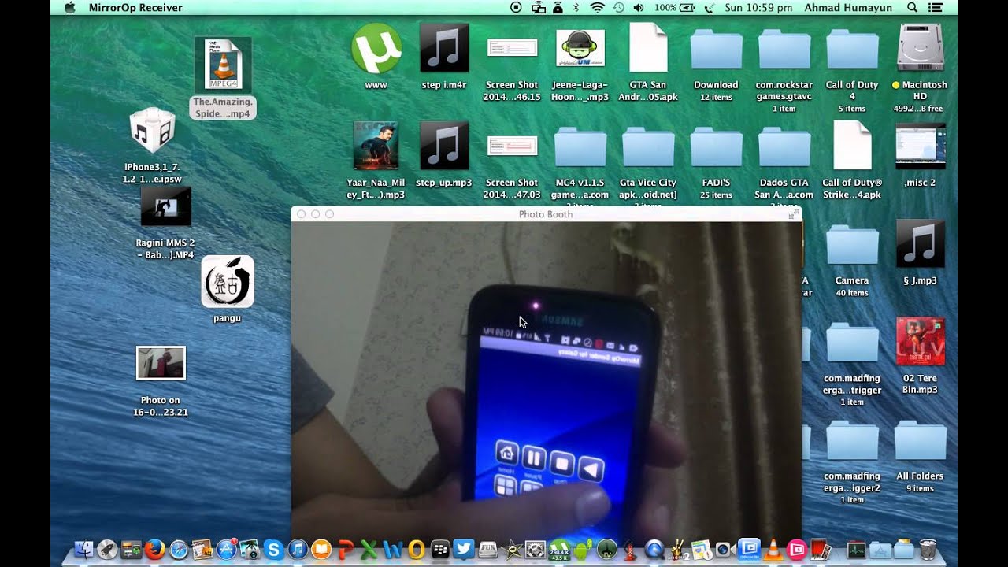
Task: Open Twitter from the dock
Action: pos(463,550)
